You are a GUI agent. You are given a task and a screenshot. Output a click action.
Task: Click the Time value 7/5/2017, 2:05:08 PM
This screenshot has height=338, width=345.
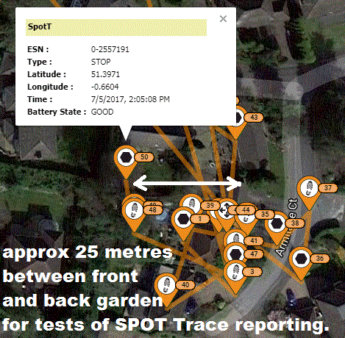(130, 99)
